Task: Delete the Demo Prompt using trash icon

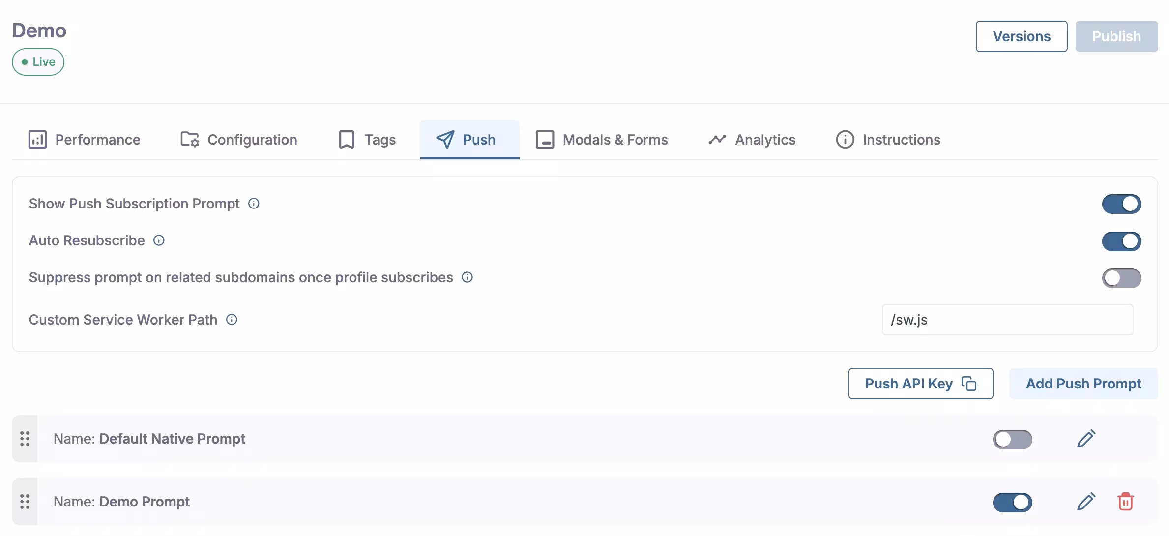Action: click(x=1125, y=502)
